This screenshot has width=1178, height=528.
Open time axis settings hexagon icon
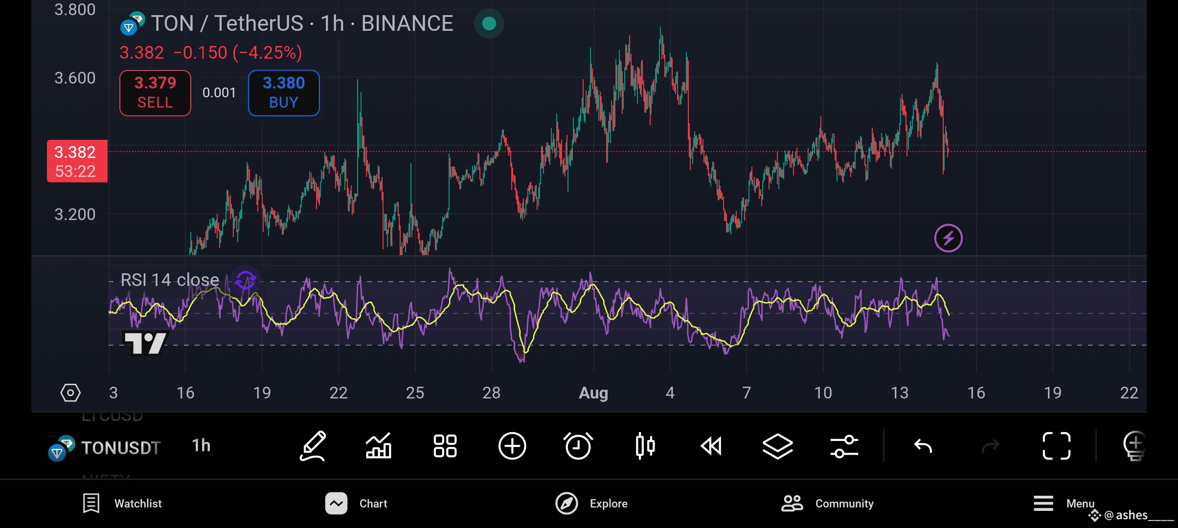click(70, 393)
